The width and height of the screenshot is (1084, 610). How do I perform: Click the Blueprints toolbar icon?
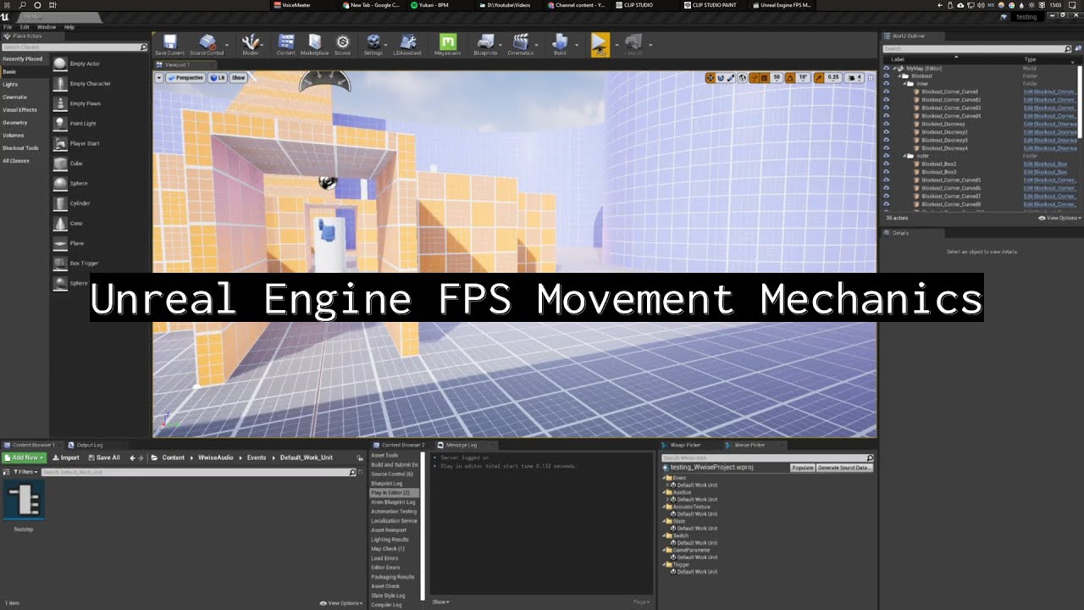[x=485, y=44]
